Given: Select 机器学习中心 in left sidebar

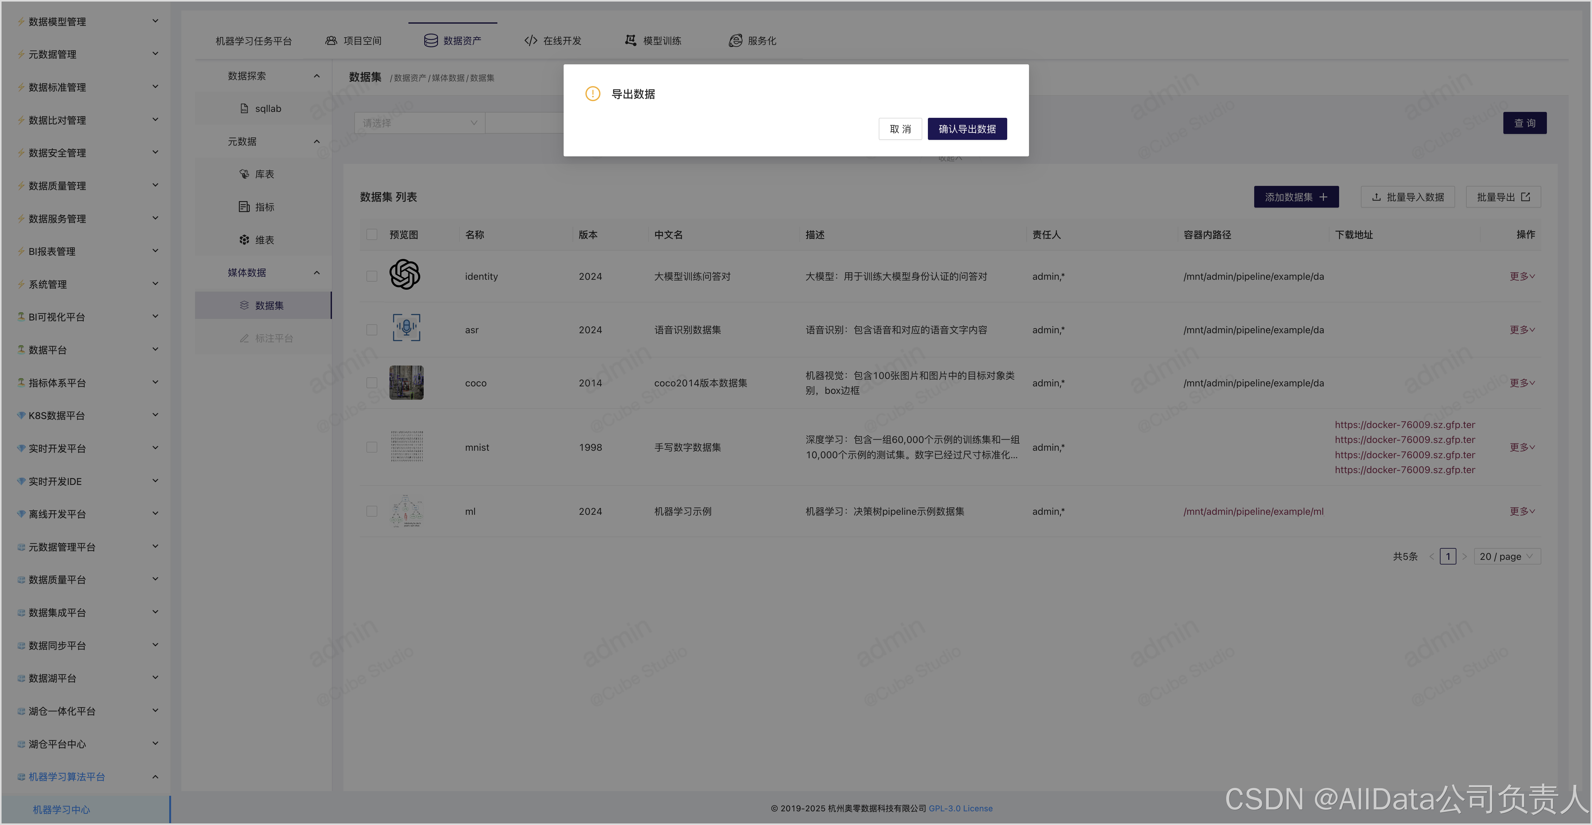Looking at the screenshot, I should pyautogui.click(x=86, y=809).
